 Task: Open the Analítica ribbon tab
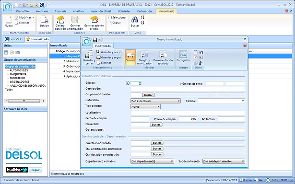(78, 11)
